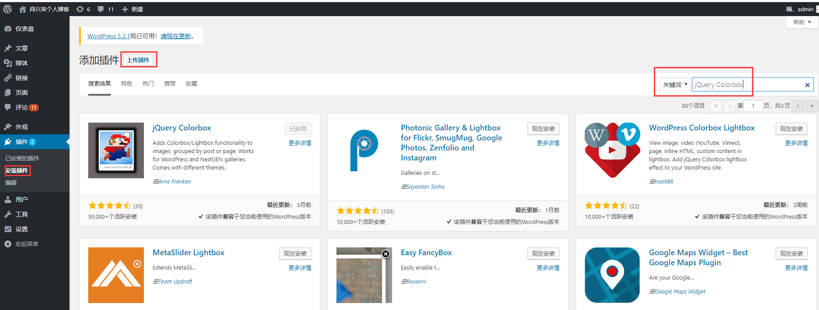Select 安装插件 submenu item

click(x=17, y=170)
